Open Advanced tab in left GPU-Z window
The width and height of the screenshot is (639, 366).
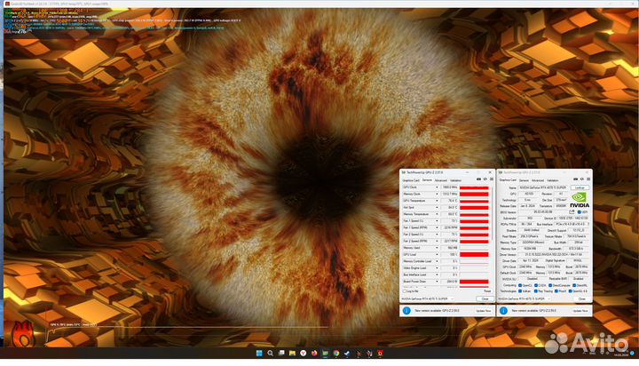[441, 180]
